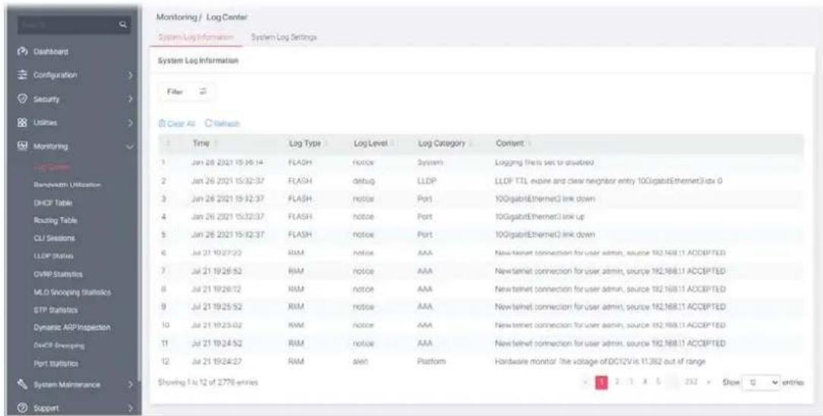Click the search magnifier icon in sidebar

tap(123, 24)
